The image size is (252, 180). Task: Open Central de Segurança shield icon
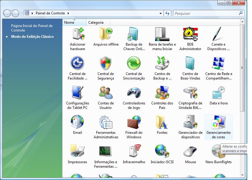106,64
